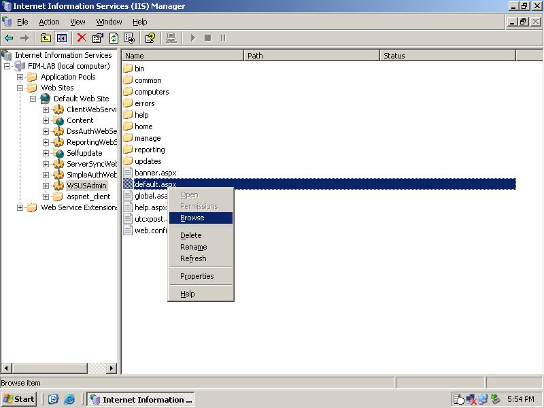Sort by the Status column header
This screenshot has width=544, height=408.
[x=447, y=56]
